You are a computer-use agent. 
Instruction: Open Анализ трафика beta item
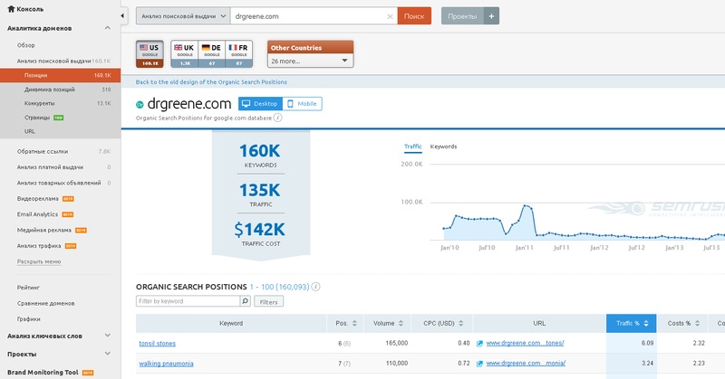tap(39, 246)
